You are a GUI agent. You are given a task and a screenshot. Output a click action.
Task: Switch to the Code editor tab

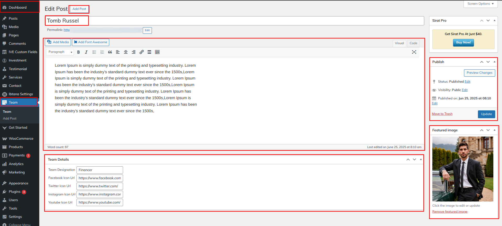413,43
